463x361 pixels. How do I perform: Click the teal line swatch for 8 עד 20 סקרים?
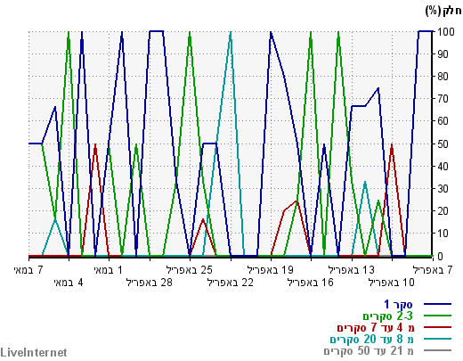pyautogui.click(x=437, y=339)
